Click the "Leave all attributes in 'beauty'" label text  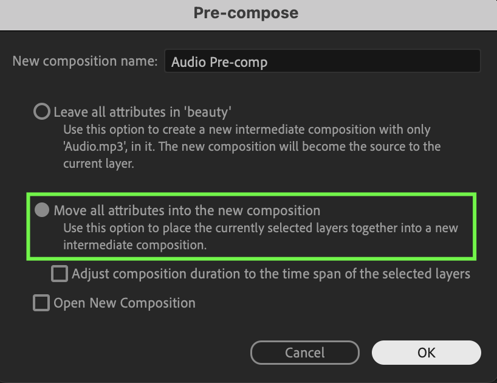click(143, 112)
